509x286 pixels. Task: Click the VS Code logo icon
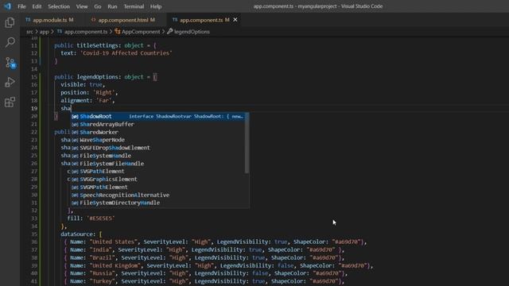click(7, 6)
